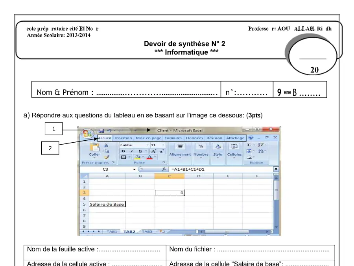Click the Sort and Filter icon
The height and width of the screenshot is (266, 354).
point(260,145)
